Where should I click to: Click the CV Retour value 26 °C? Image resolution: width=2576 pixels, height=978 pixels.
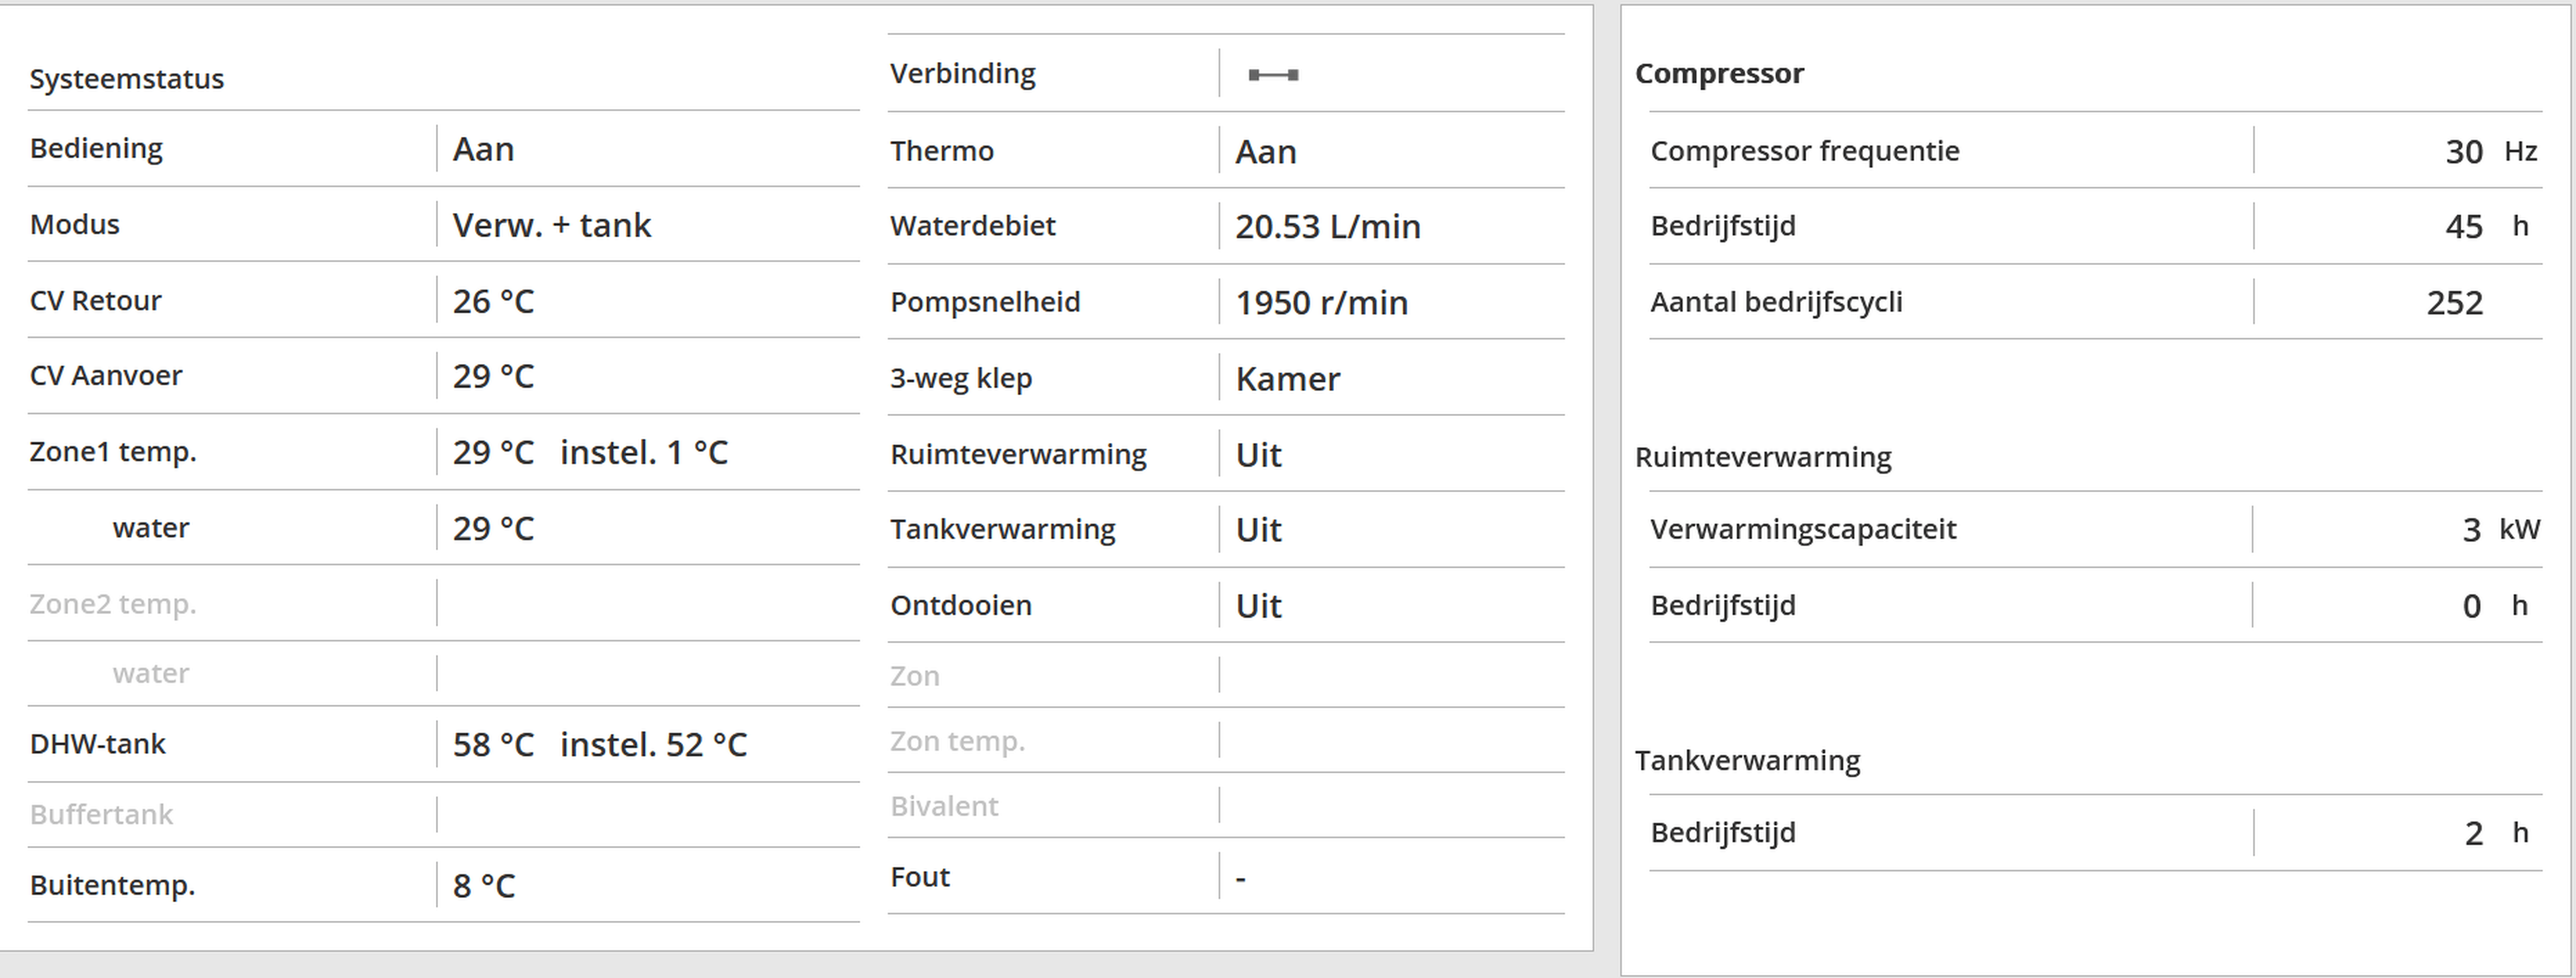[x=493, y=301]
